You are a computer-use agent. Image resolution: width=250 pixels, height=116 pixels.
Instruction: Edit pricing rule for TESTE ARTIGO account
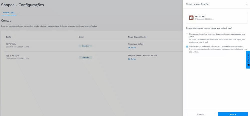click(132, 59)
